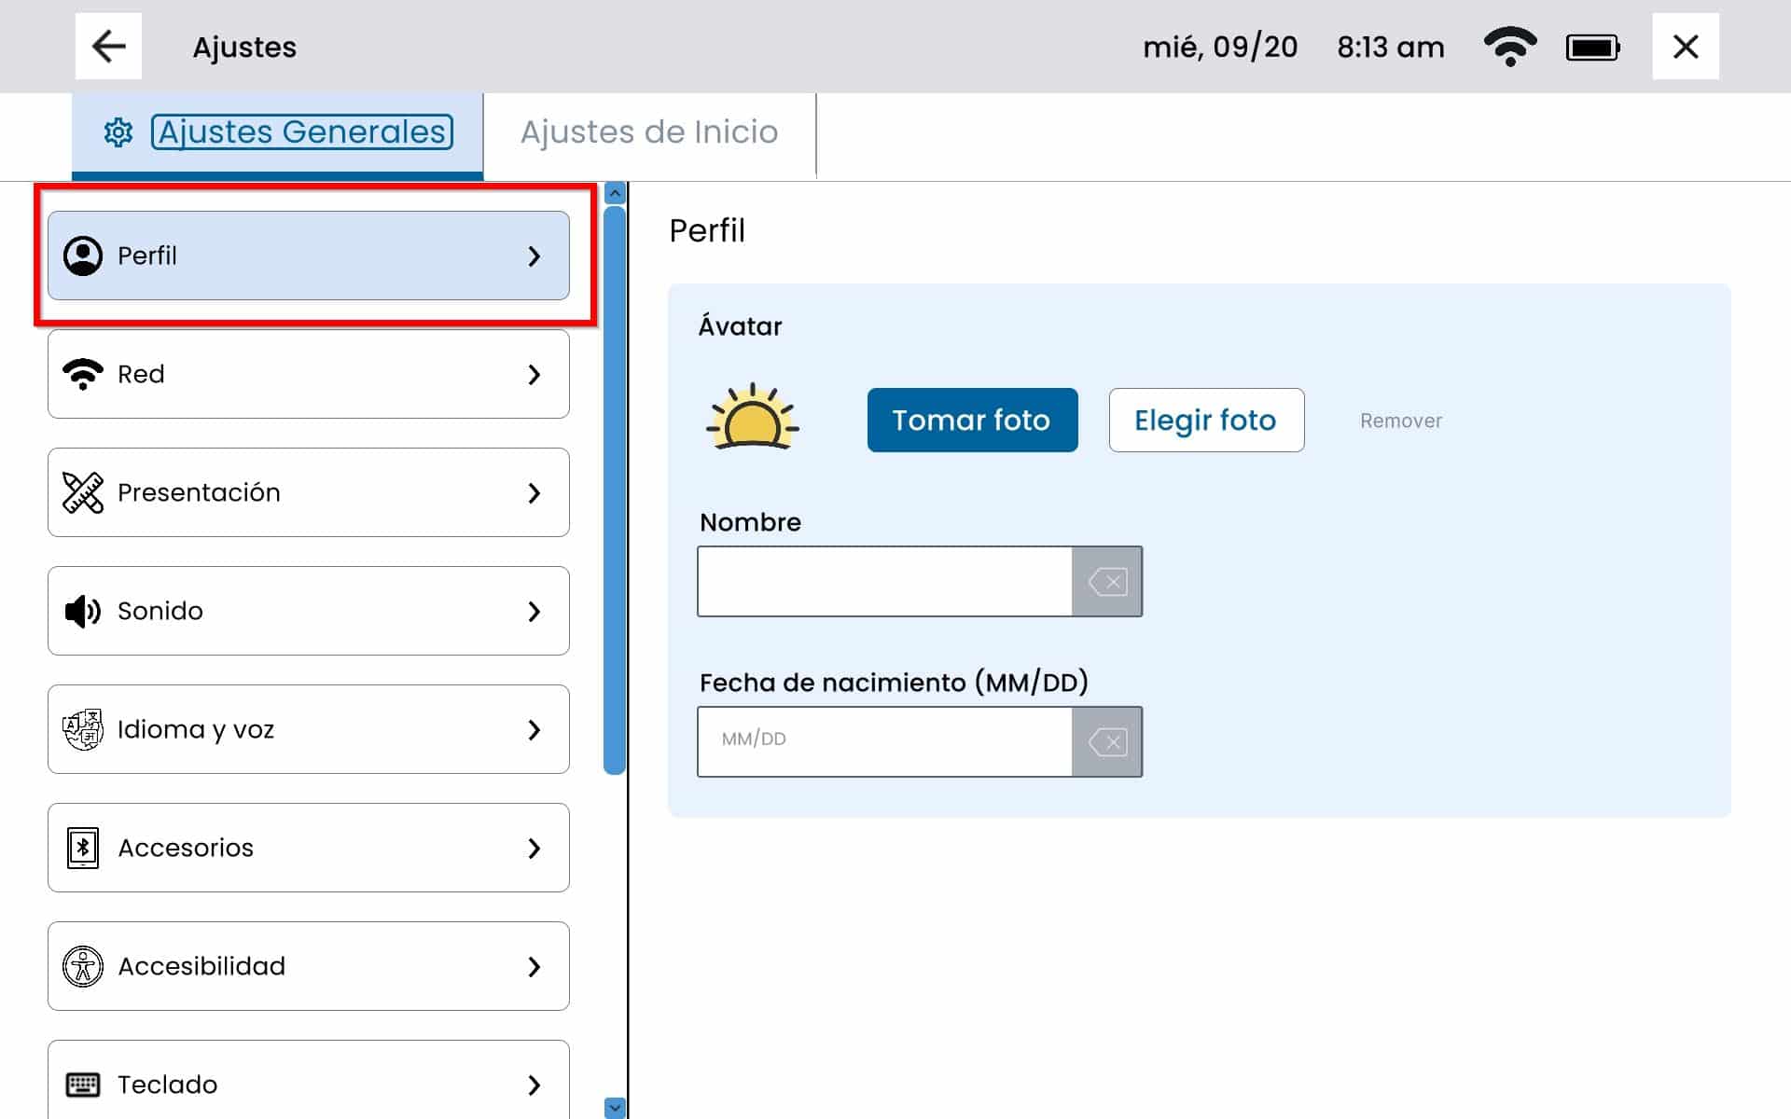Click the Bluetooth Accesorios icon

pos(83,848)
